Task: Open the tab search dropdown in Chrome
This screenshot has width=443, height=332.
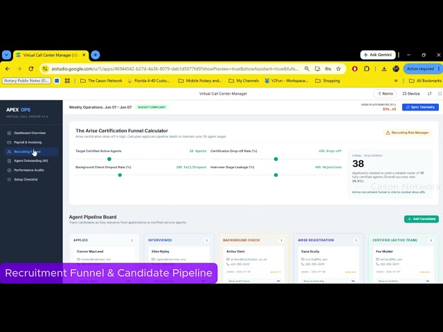Action: [6, 55]
